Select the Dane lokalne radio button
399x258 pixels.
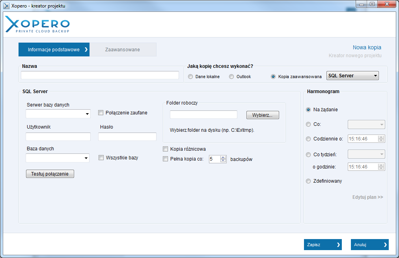[x=190, y=77]
